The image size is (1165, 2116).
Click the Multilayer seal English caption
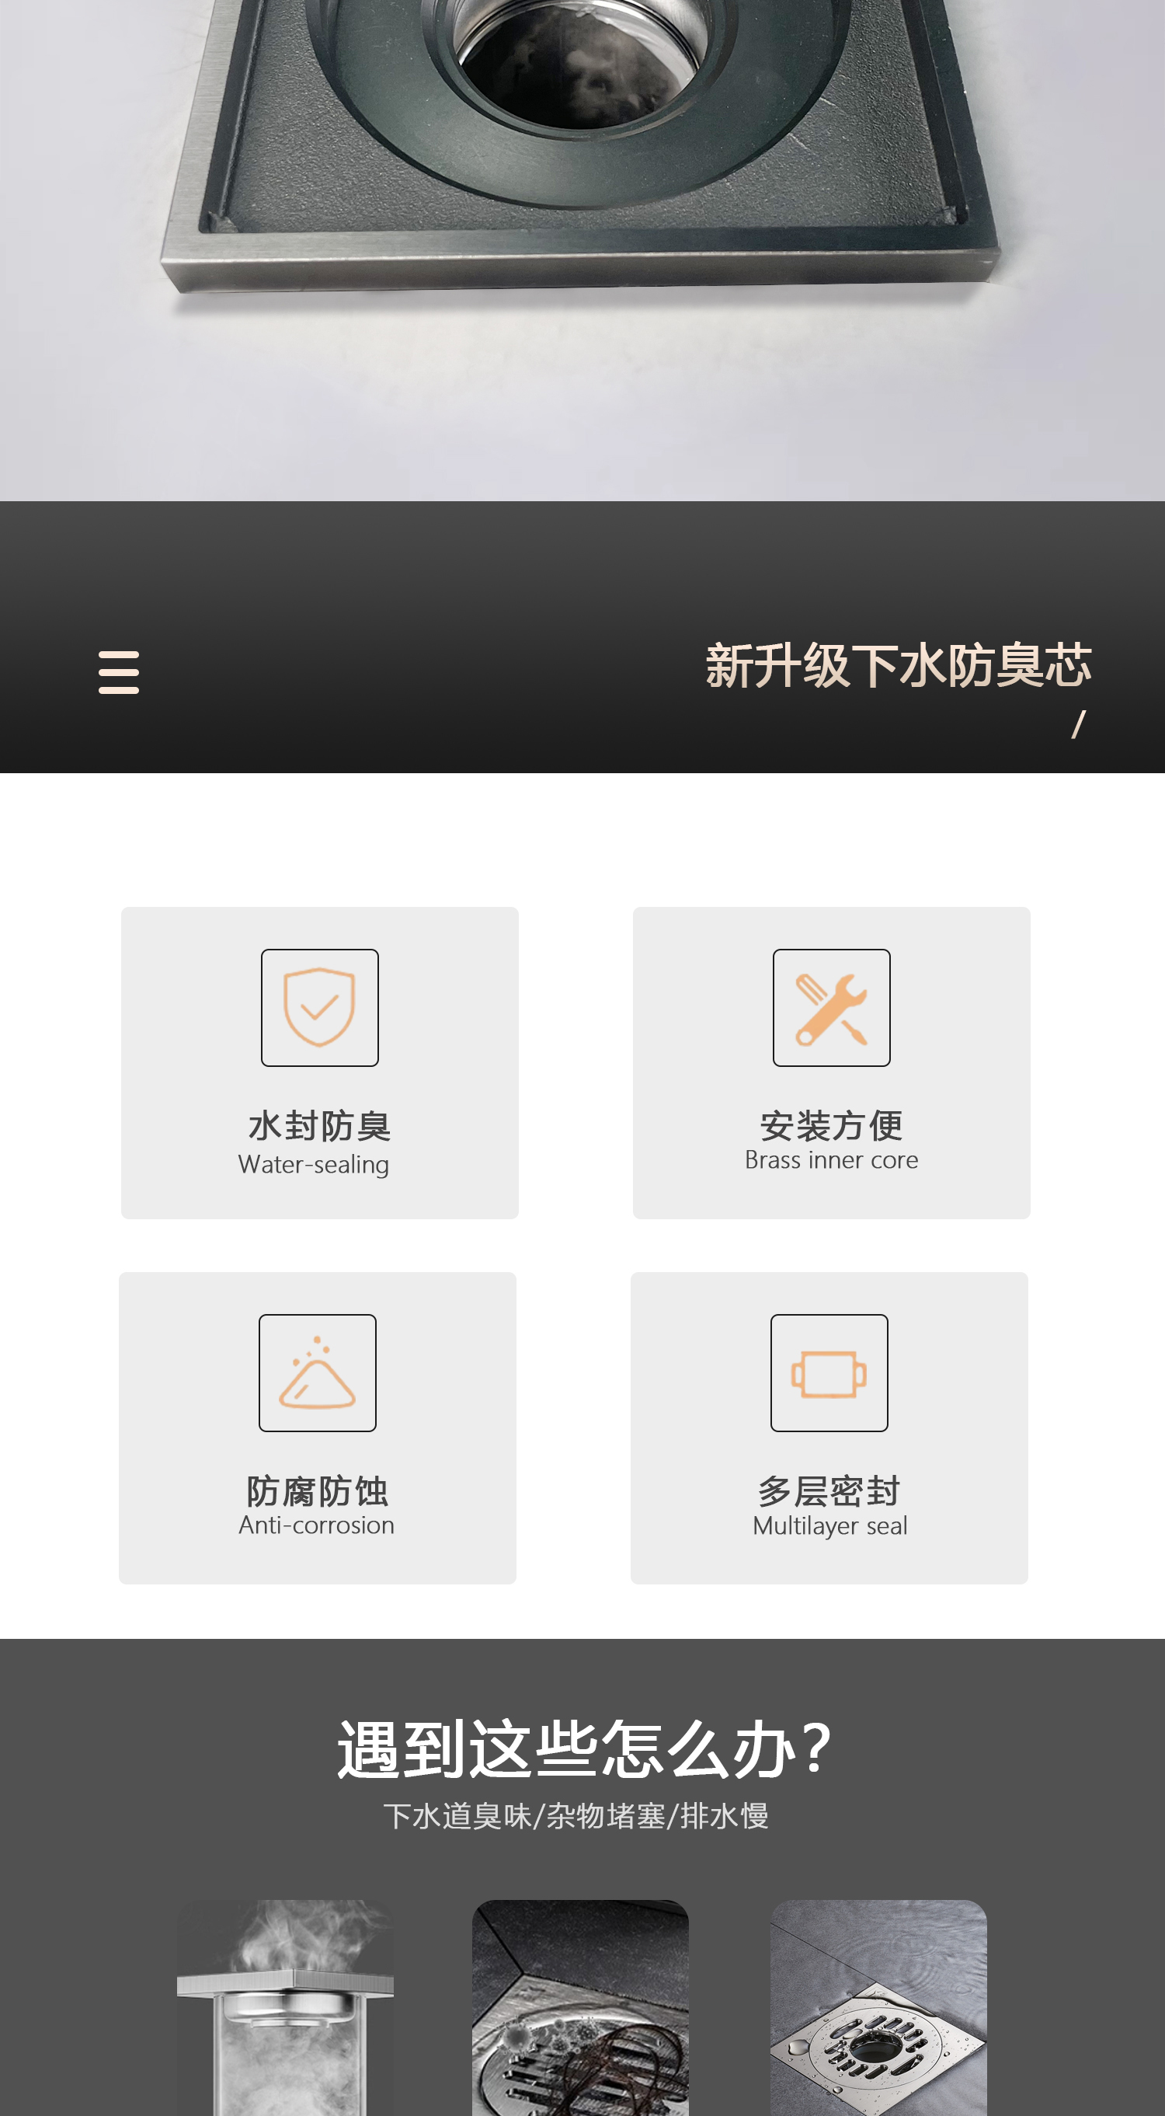829,1525
